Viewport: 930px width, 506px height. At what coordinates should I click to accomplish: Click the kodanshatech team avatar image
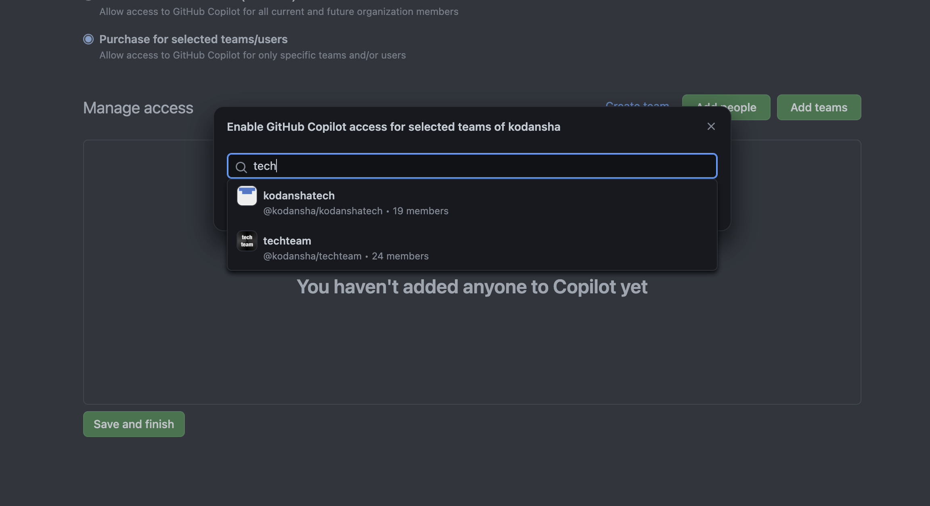(247, 196)
